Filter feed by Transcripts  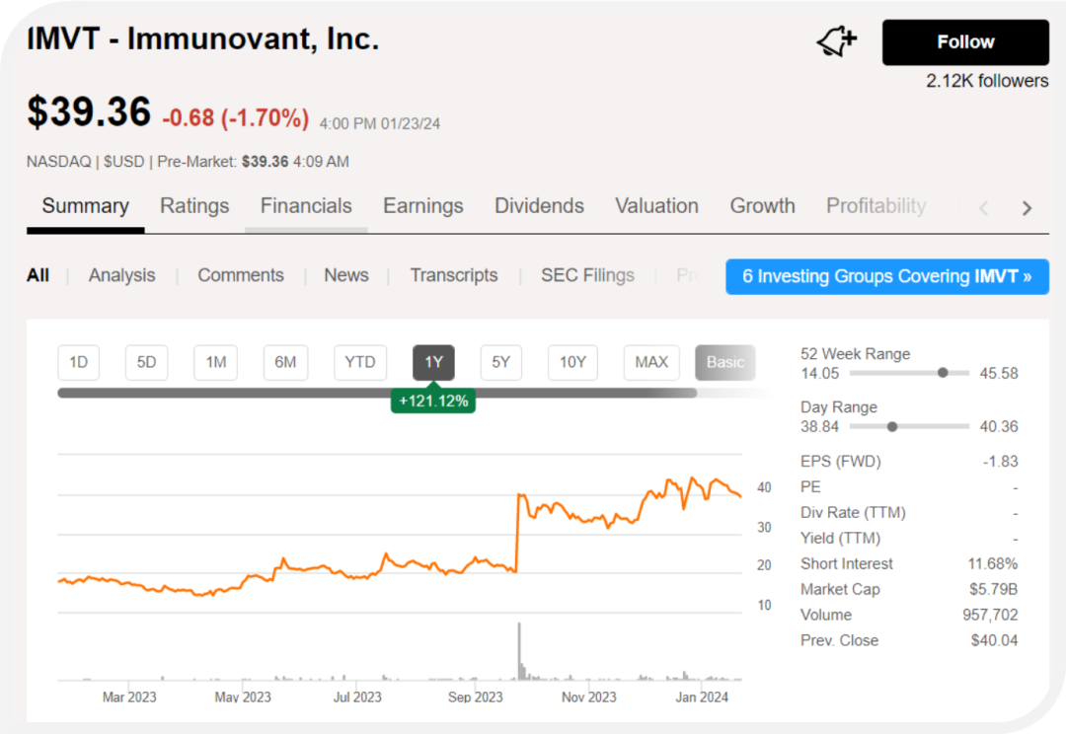[x=454, y=275]
